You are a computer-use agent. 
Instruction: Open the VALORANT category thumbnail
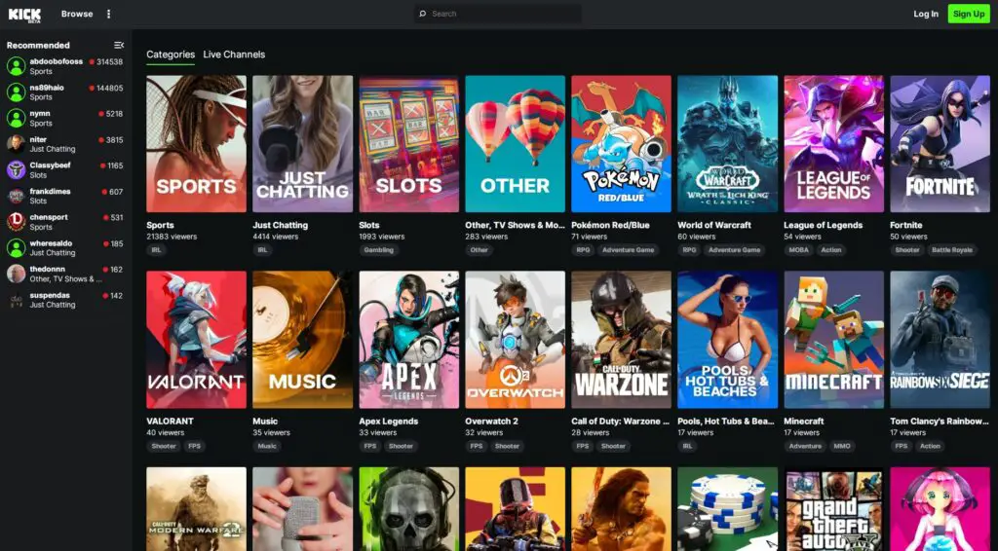pyautogui.click(x=196, y=340)
